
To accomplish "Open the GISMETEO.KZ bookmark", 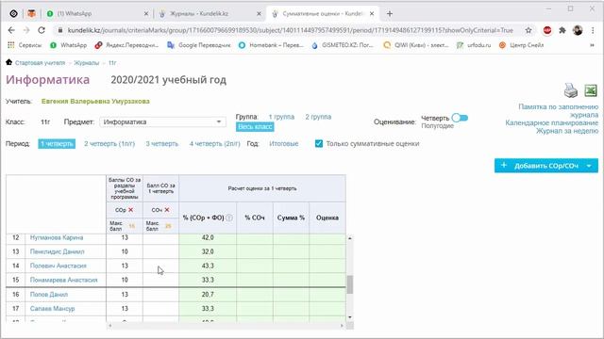I will pyautogui.click(x=343, y=45).
